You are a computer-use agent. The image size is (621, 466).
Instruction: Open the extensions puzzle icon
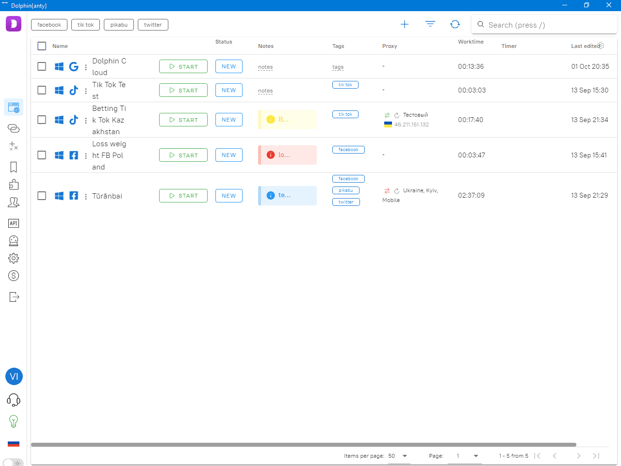pyautogui.click(x=14, y=185)
